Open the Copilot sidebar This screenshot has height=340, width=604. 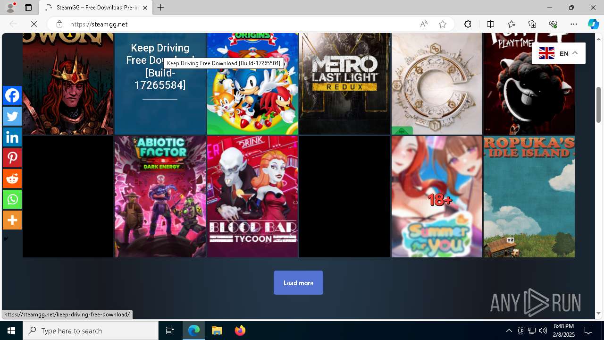(x=593, y=24)
